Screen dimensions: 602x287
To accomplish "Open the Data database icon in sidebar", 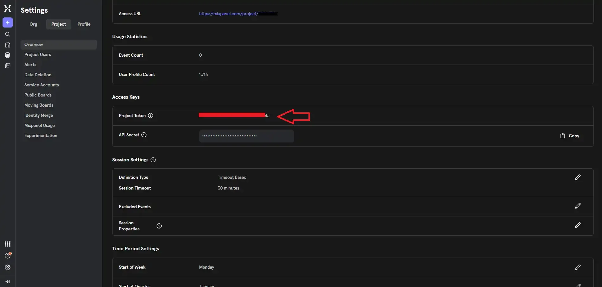I will tap(8, 55).
